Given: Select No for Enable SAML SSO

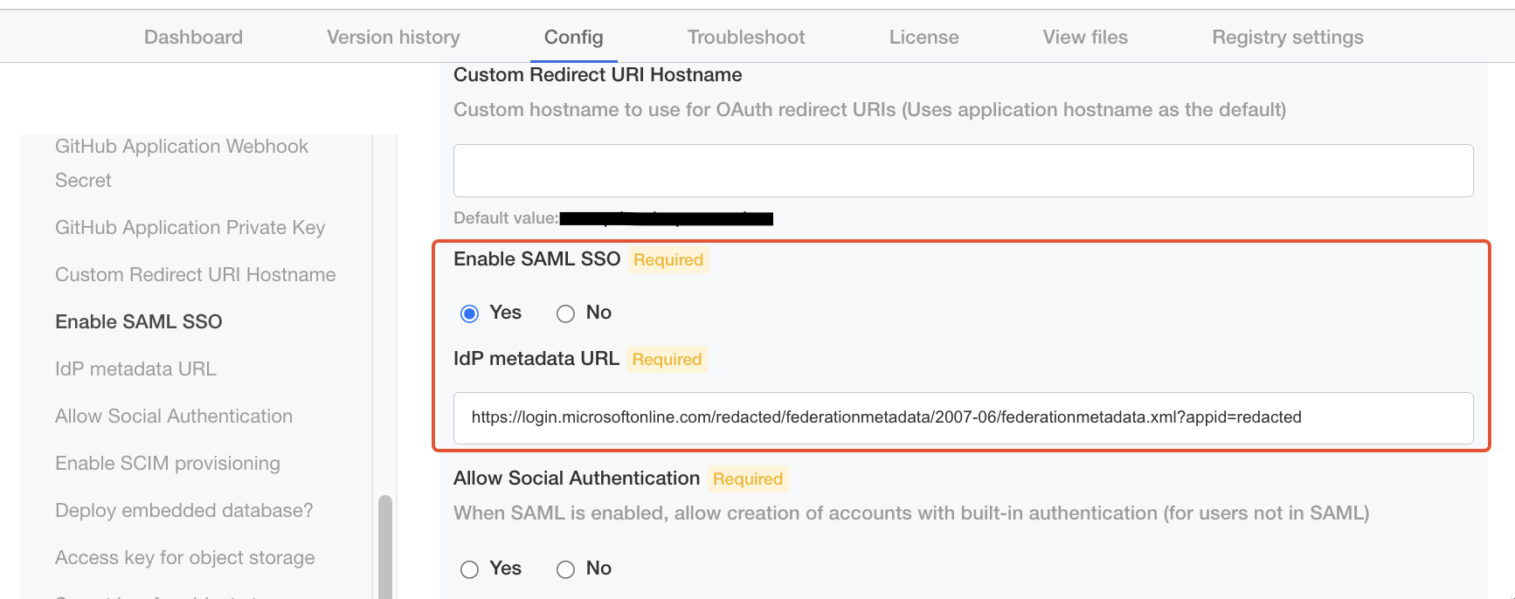Looking at the screenshot, I should point(566,313).
